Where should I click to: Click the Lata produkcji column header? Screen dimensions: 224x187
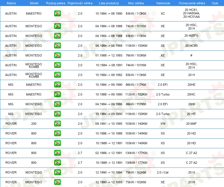coord(109,3)
